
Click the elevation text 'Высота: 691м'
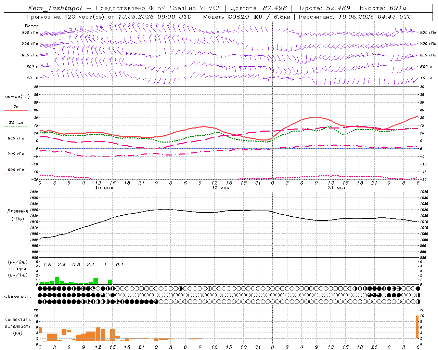click(x=383, y=8)
